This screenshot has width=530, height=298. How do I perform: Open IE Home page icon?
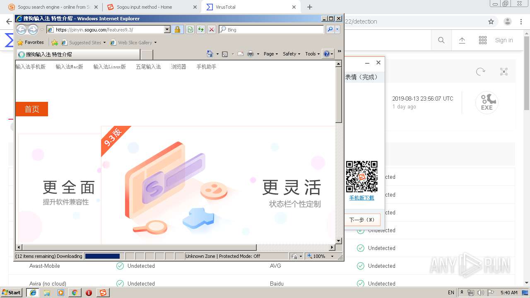point(210,54)
